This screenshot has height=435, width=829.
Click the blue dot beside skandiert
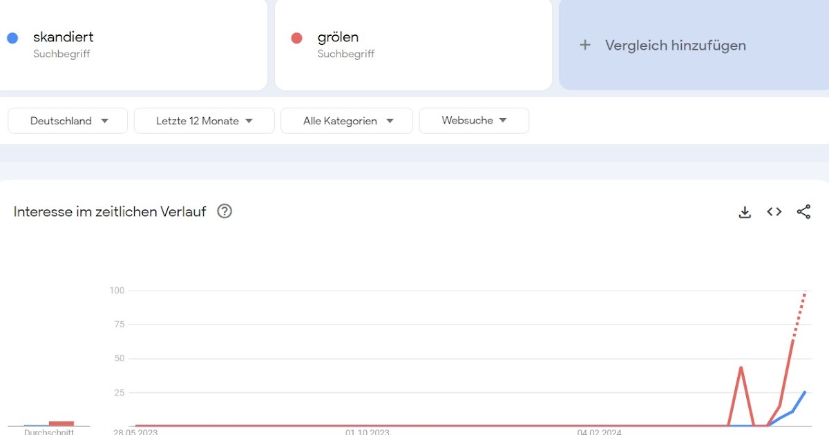tap(12, 38)
